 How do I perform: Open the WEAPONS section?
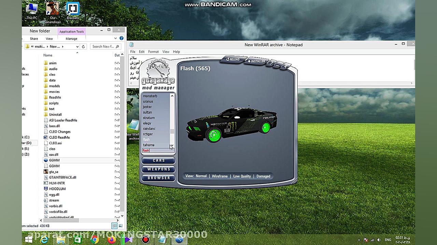[x=158, y=169]
